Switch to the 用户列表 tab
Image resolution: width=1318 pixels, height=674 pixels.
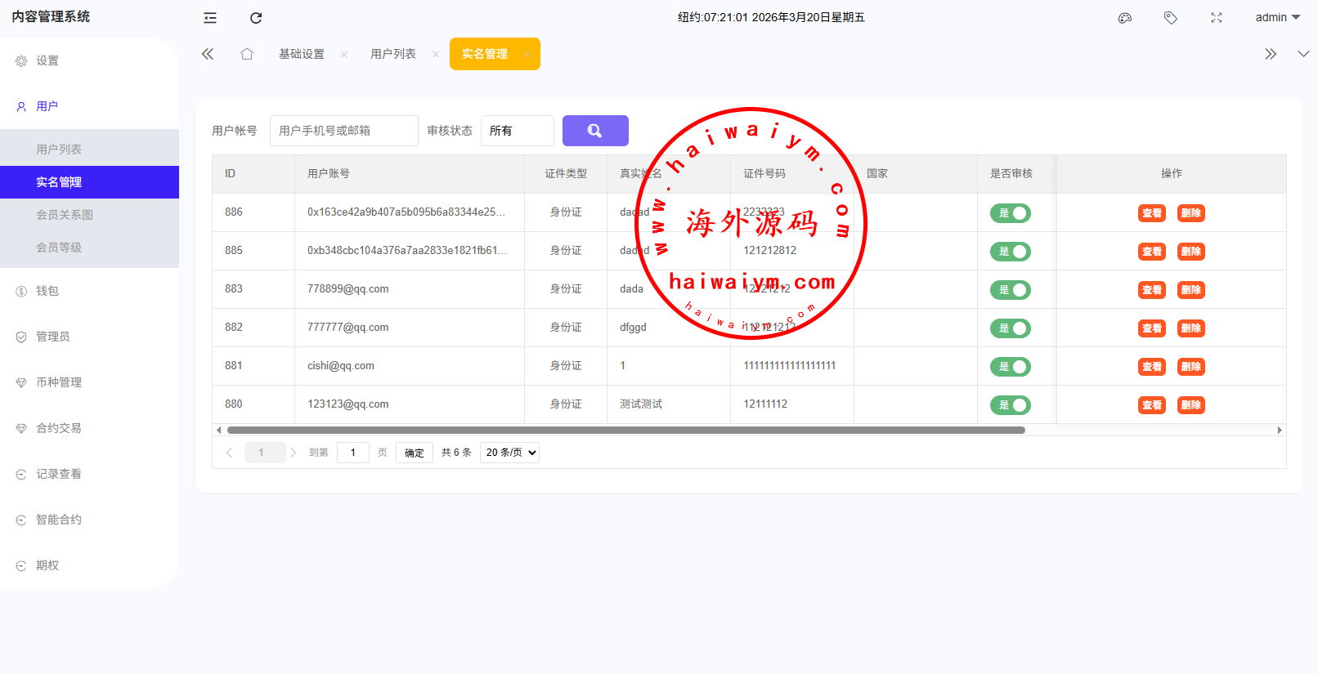point(393,54)
